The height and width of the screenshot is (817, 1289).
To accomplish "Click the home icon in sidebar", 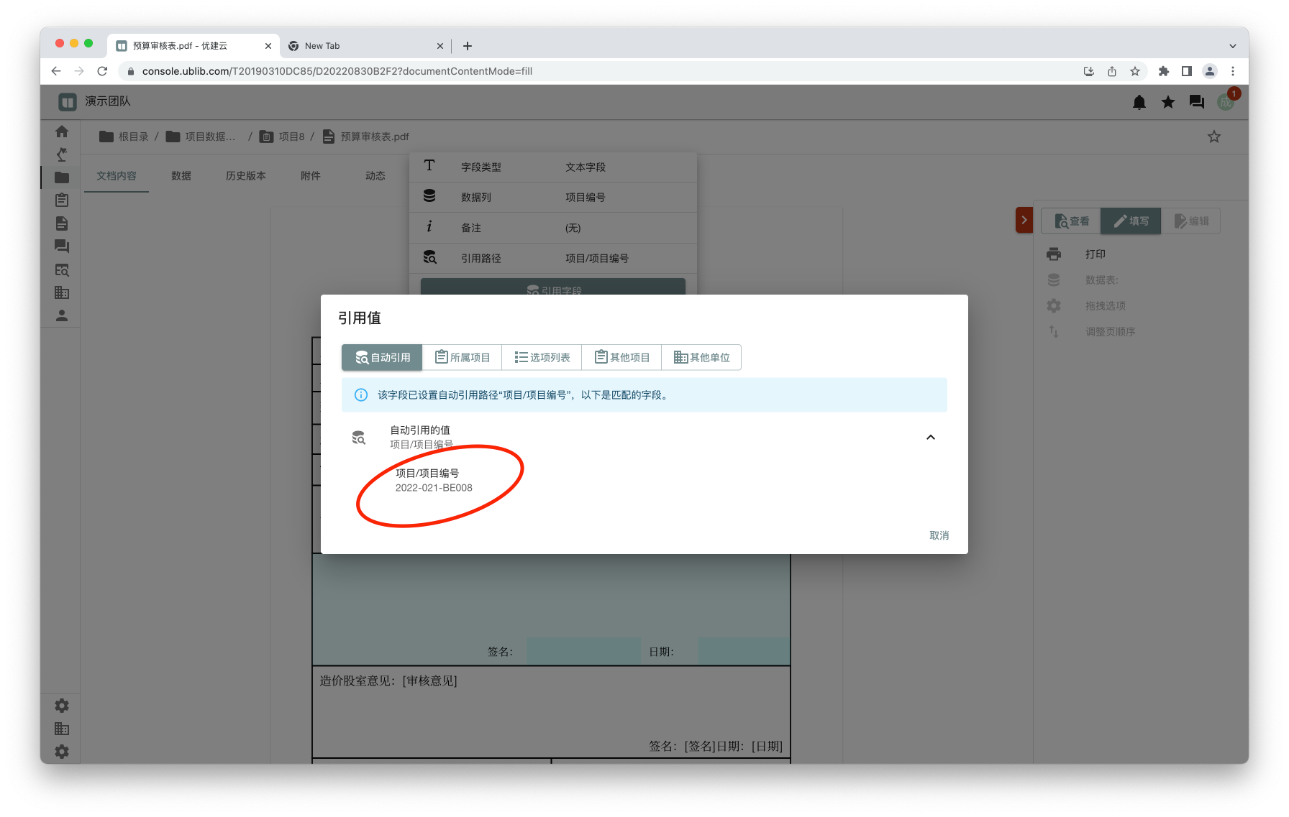I will 62,131.
